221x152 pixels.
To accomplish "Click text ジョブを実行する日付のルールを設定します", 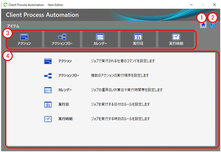I will coord(120,104).
